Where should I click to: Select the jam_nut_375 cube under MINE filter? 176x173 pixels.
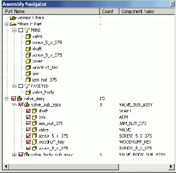[28, 80]
